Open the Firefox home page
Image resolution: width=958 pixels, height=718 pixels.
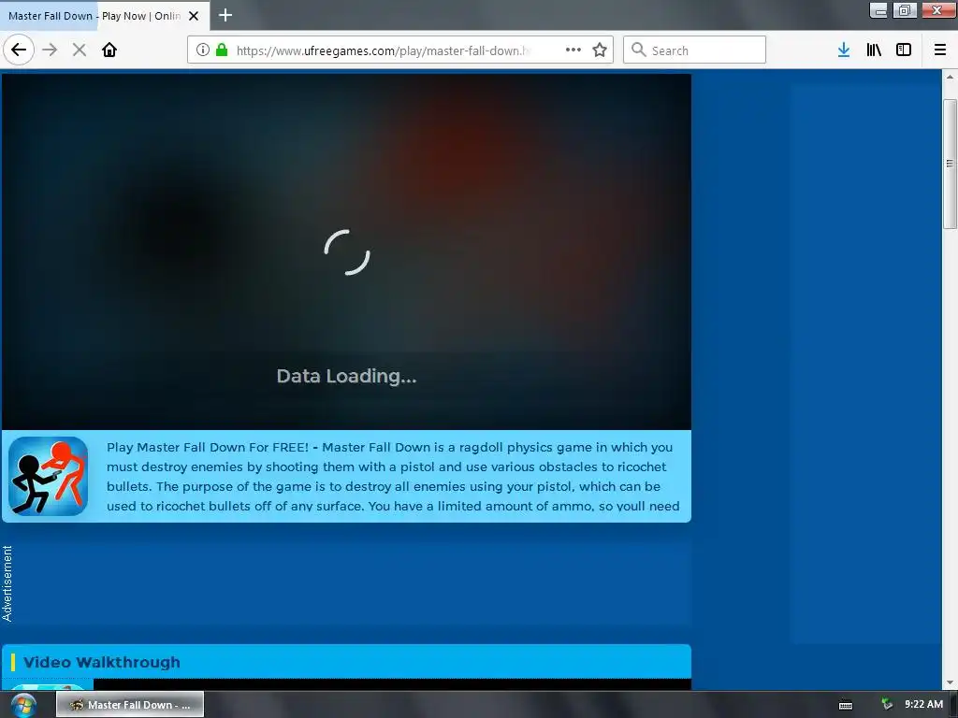109,50
